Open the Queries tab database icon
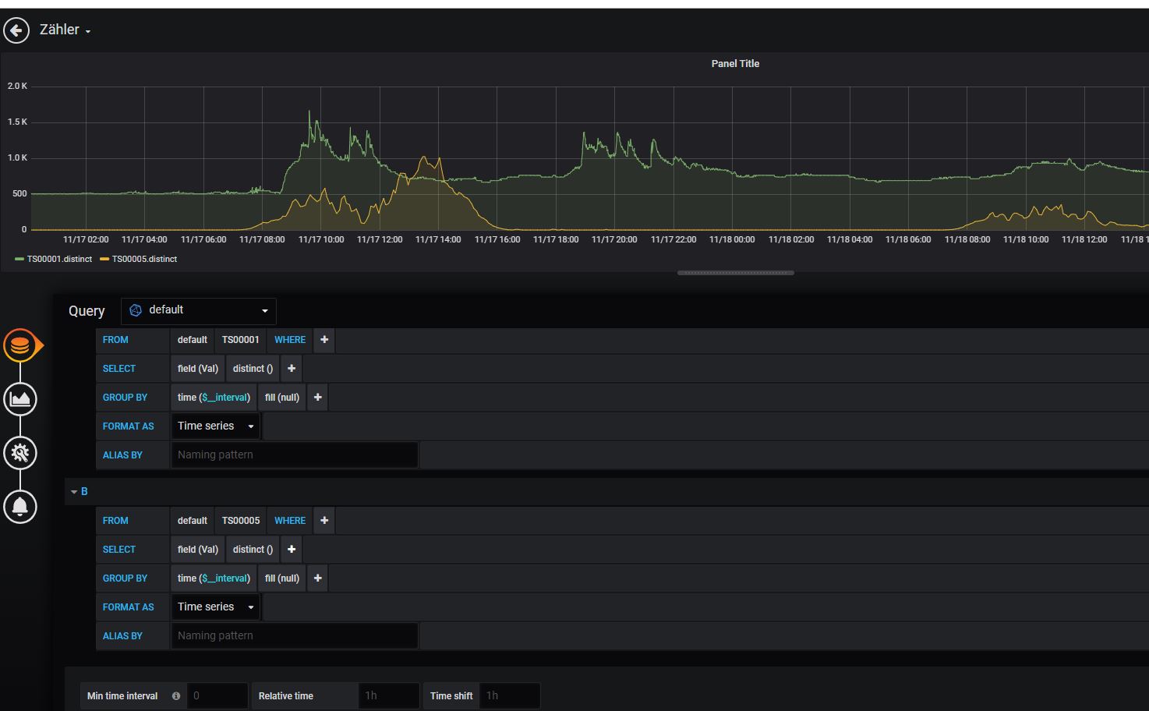1149x711 pixels. coord(20,345)
